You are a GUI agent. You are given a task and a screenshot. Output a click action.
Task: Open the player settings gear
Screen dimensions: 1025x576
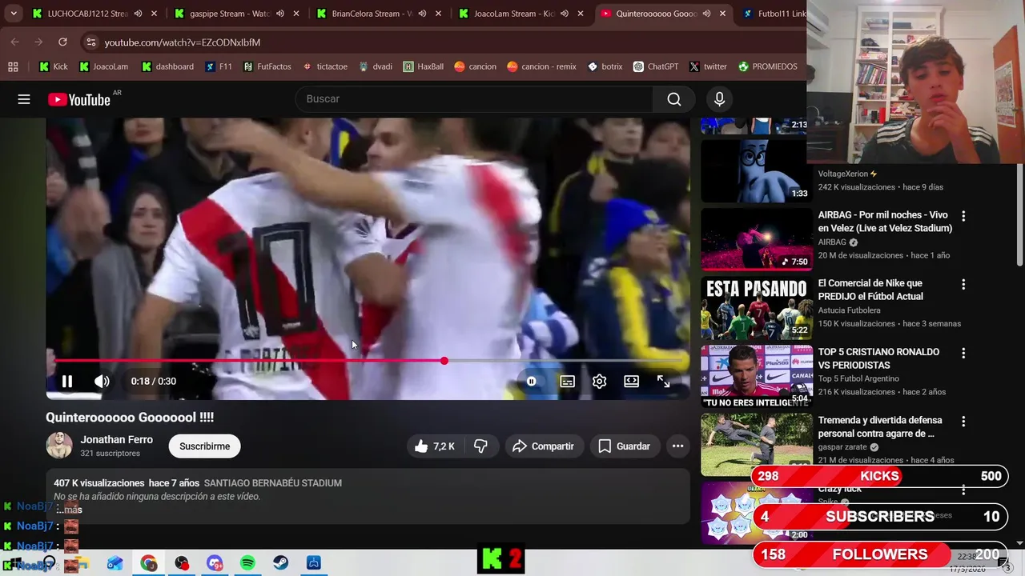click(599, 382)
